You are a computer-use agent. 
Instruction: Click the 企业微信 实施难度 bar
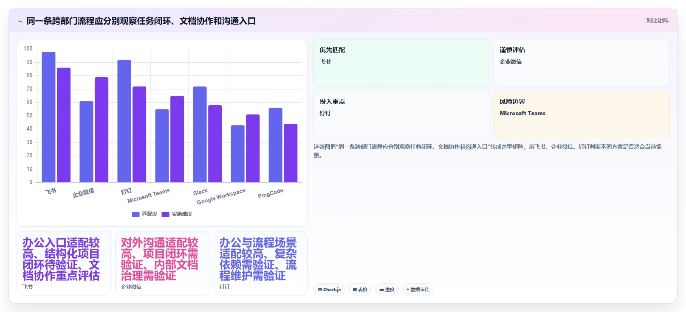point(102,130)
